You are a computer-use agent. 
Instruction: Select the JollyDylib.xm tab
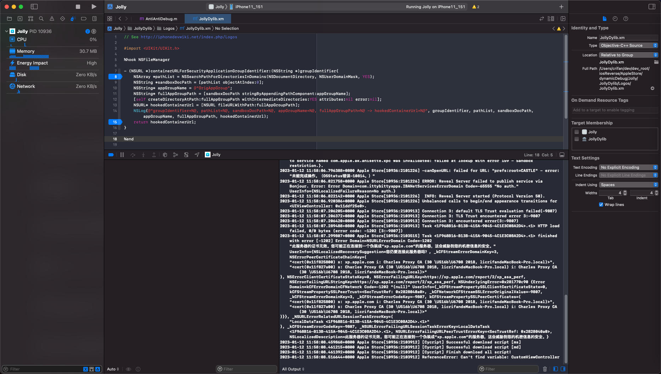tap(208, 19)
